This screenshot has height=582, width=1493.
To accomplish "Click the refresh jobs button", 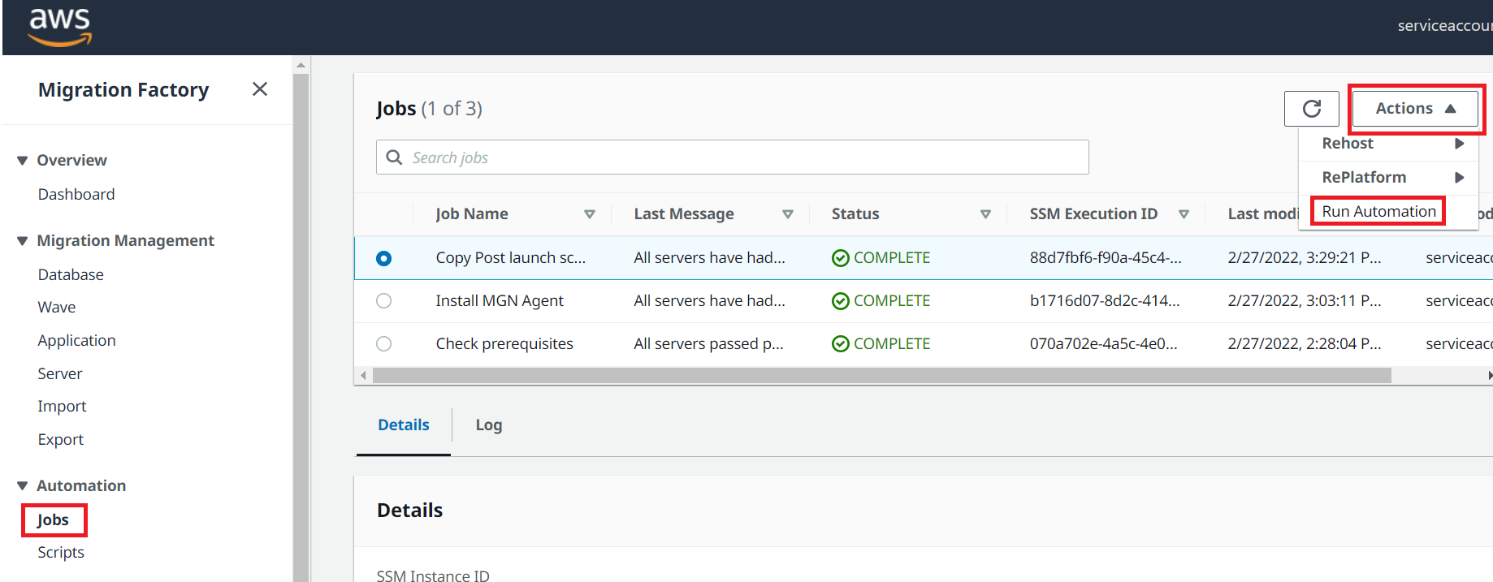I will [1311, 109].
